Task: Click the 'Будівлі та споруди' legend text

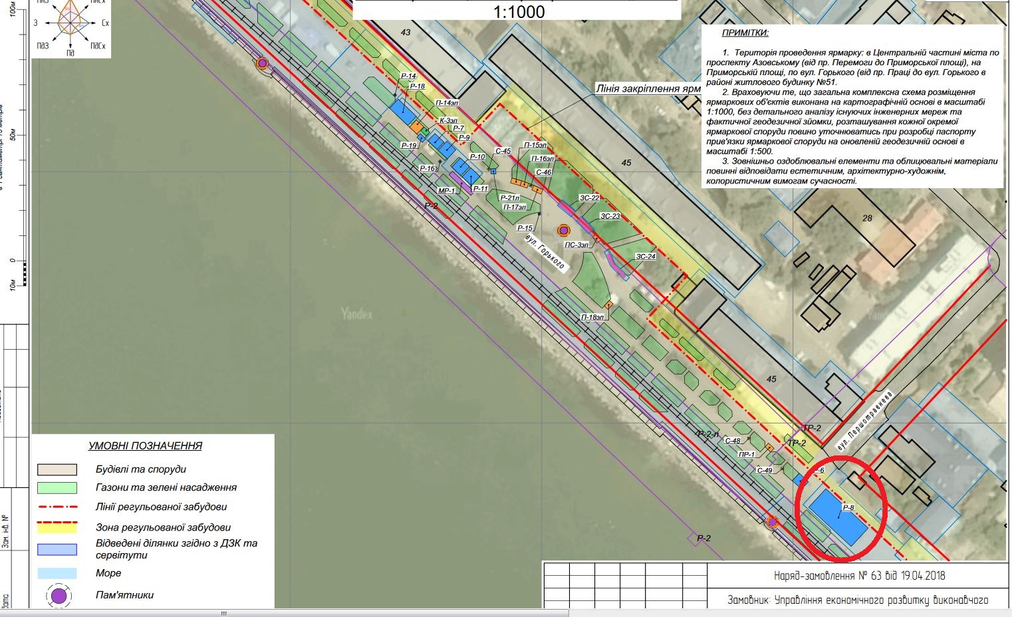Action: [x=141, y=469]
